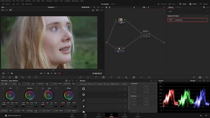Click the Contrast value field 1.000
The height and width of the screenshot is (118, 210).
pyautogui.click(x=46, y=84)
